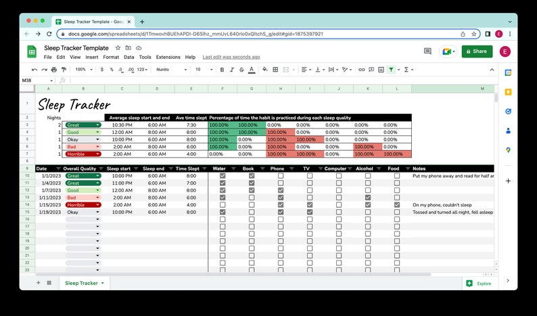Open Maps in side panel
This screenshot has height=316, width=537.
pos(508,150)
